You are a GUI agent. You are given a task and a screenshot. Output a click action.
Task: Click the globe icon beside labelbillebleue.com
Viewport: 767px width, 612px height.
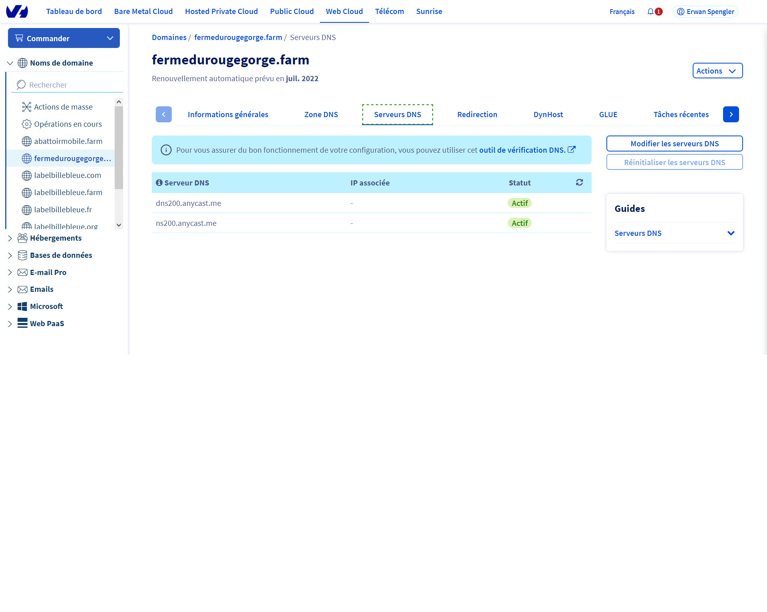[x=27, y=175]
